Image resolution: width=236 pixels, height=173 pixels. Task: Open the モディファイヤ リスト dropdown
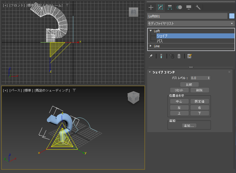191,24
